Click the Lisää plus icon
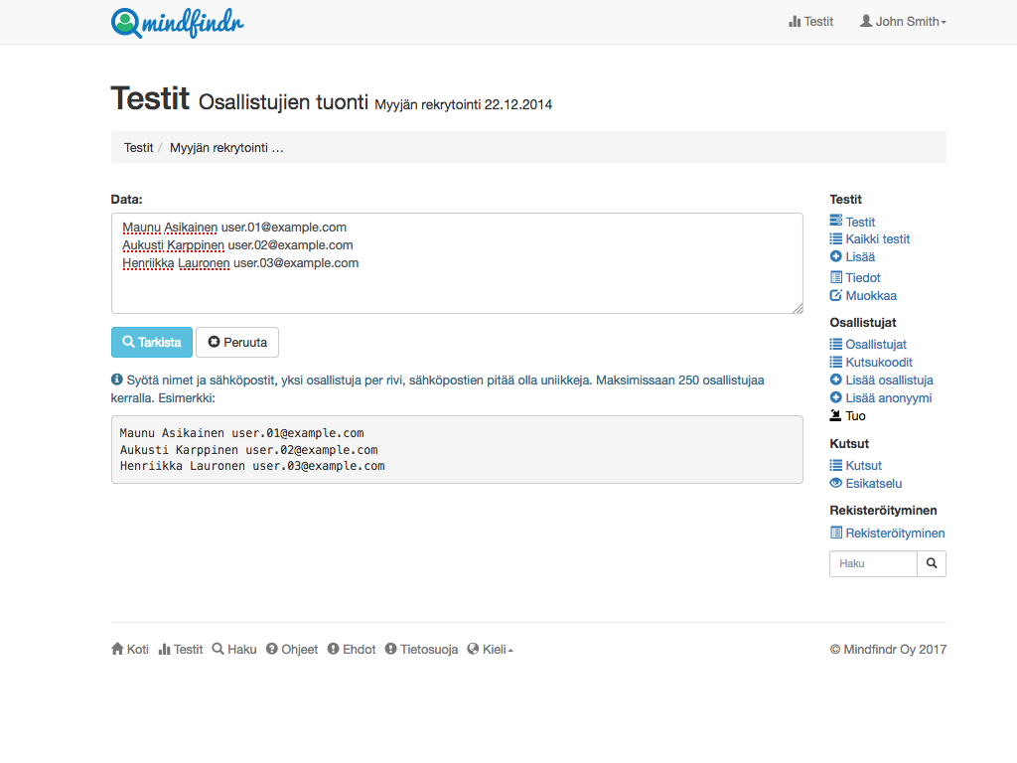Image resolution: width=1017 pixels, height=763 pixels. click(x=836, y=256)
